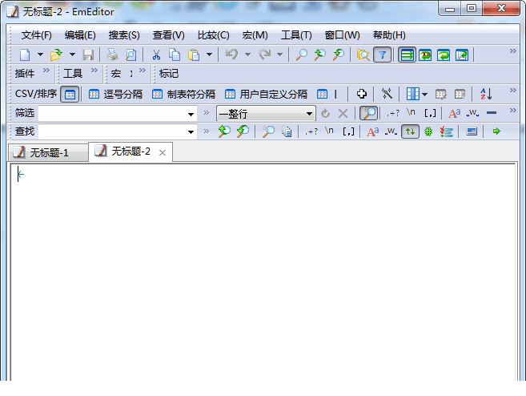Image resolution: width=526 pixels, height=396 pixels.
Task: Open the 比较(C) menu
Action: click(x=213, y=35)
